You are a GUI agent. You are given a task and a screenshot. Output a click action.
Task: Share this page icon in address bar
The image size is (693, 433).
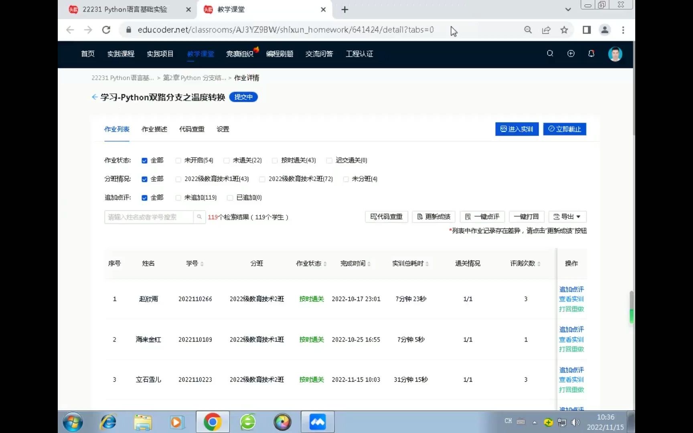(x=546, y=30)
